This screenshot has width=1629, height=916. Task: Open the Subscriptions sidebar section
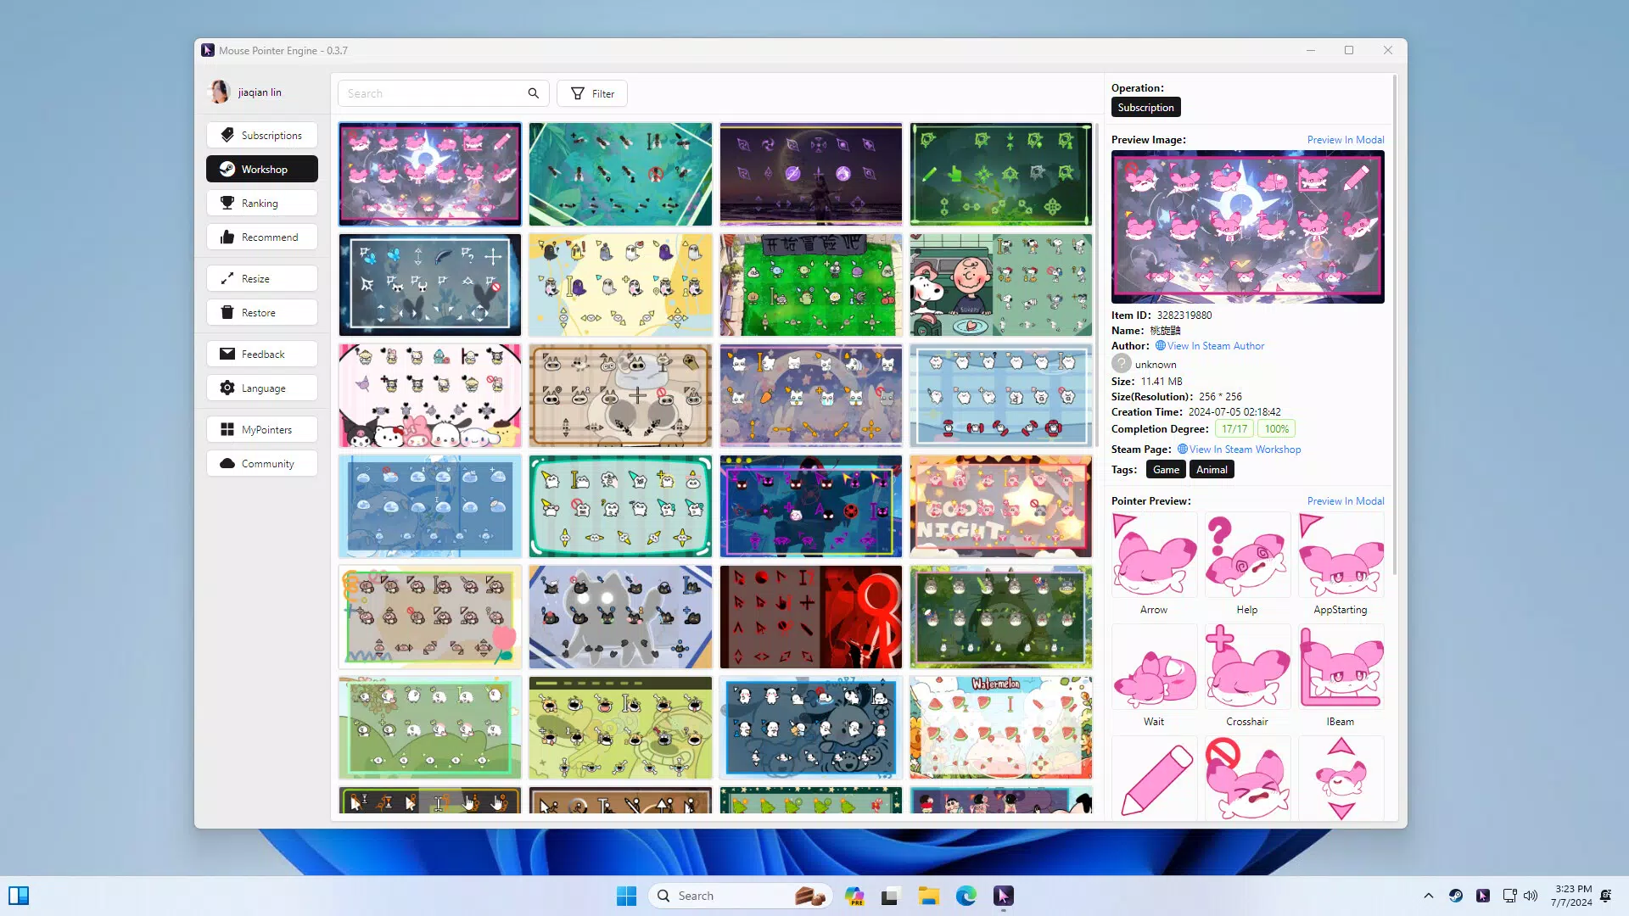[261, 135]
